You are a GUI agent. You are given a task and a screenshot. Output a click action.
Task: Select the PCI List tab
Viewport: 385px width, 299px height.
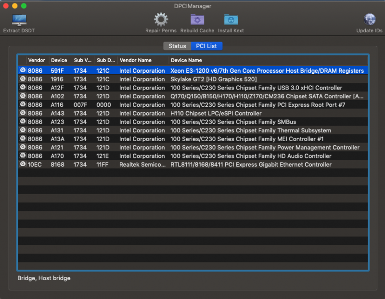(x=206, y=46)
